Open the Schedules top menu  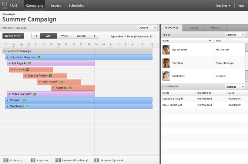76,6
